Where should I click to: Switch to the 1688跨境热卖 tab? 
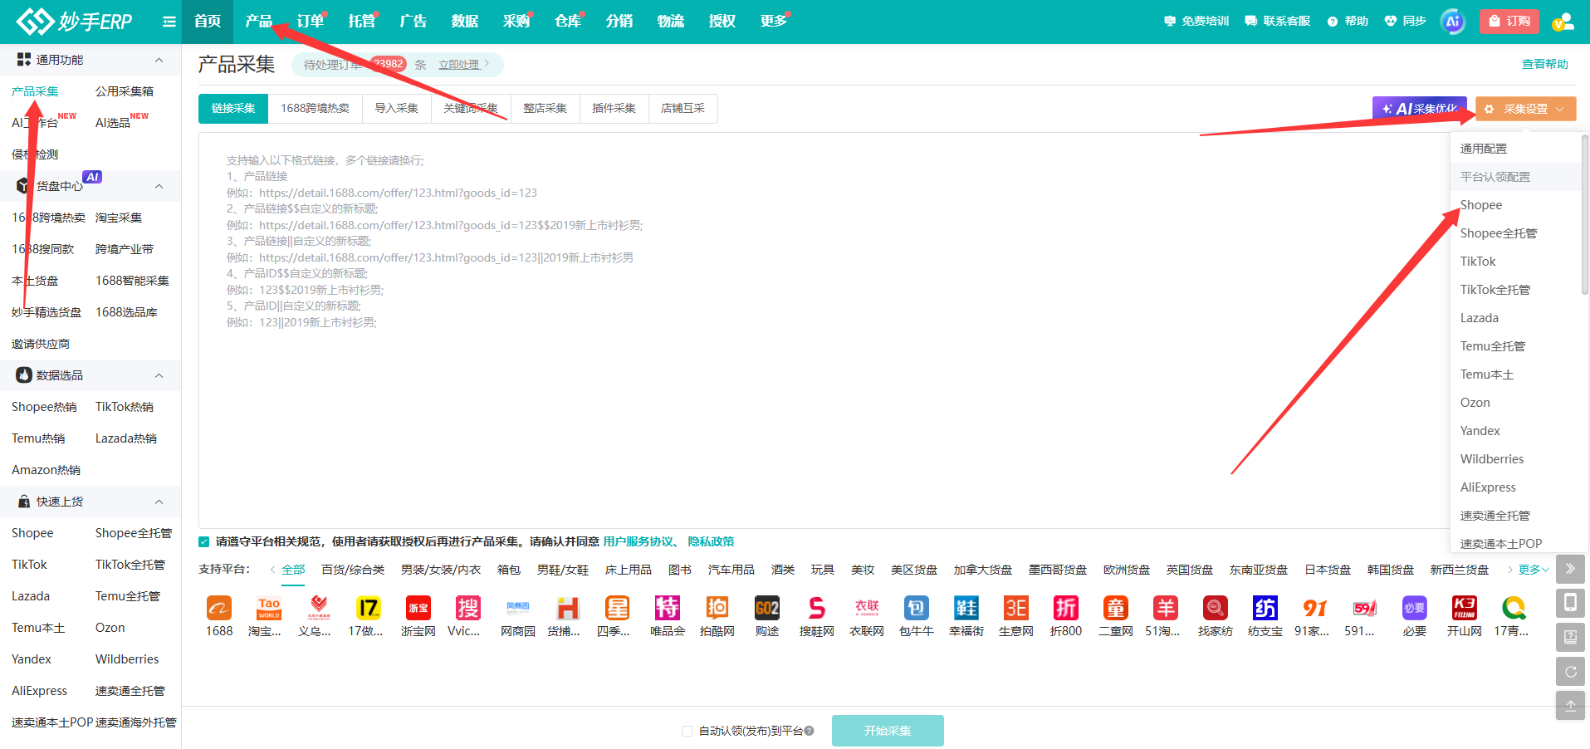click(315, 109)
